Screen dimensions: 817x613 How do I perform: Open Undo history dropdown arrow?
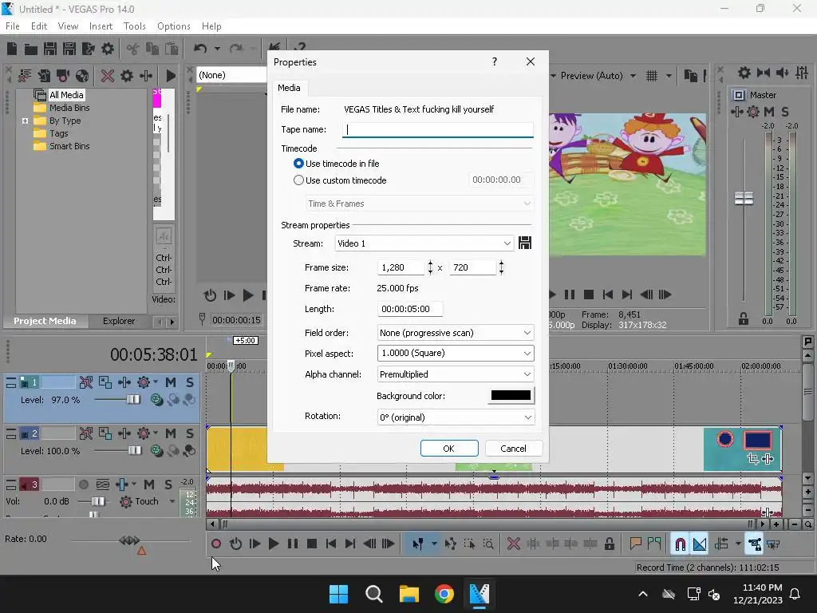[217, 49]
